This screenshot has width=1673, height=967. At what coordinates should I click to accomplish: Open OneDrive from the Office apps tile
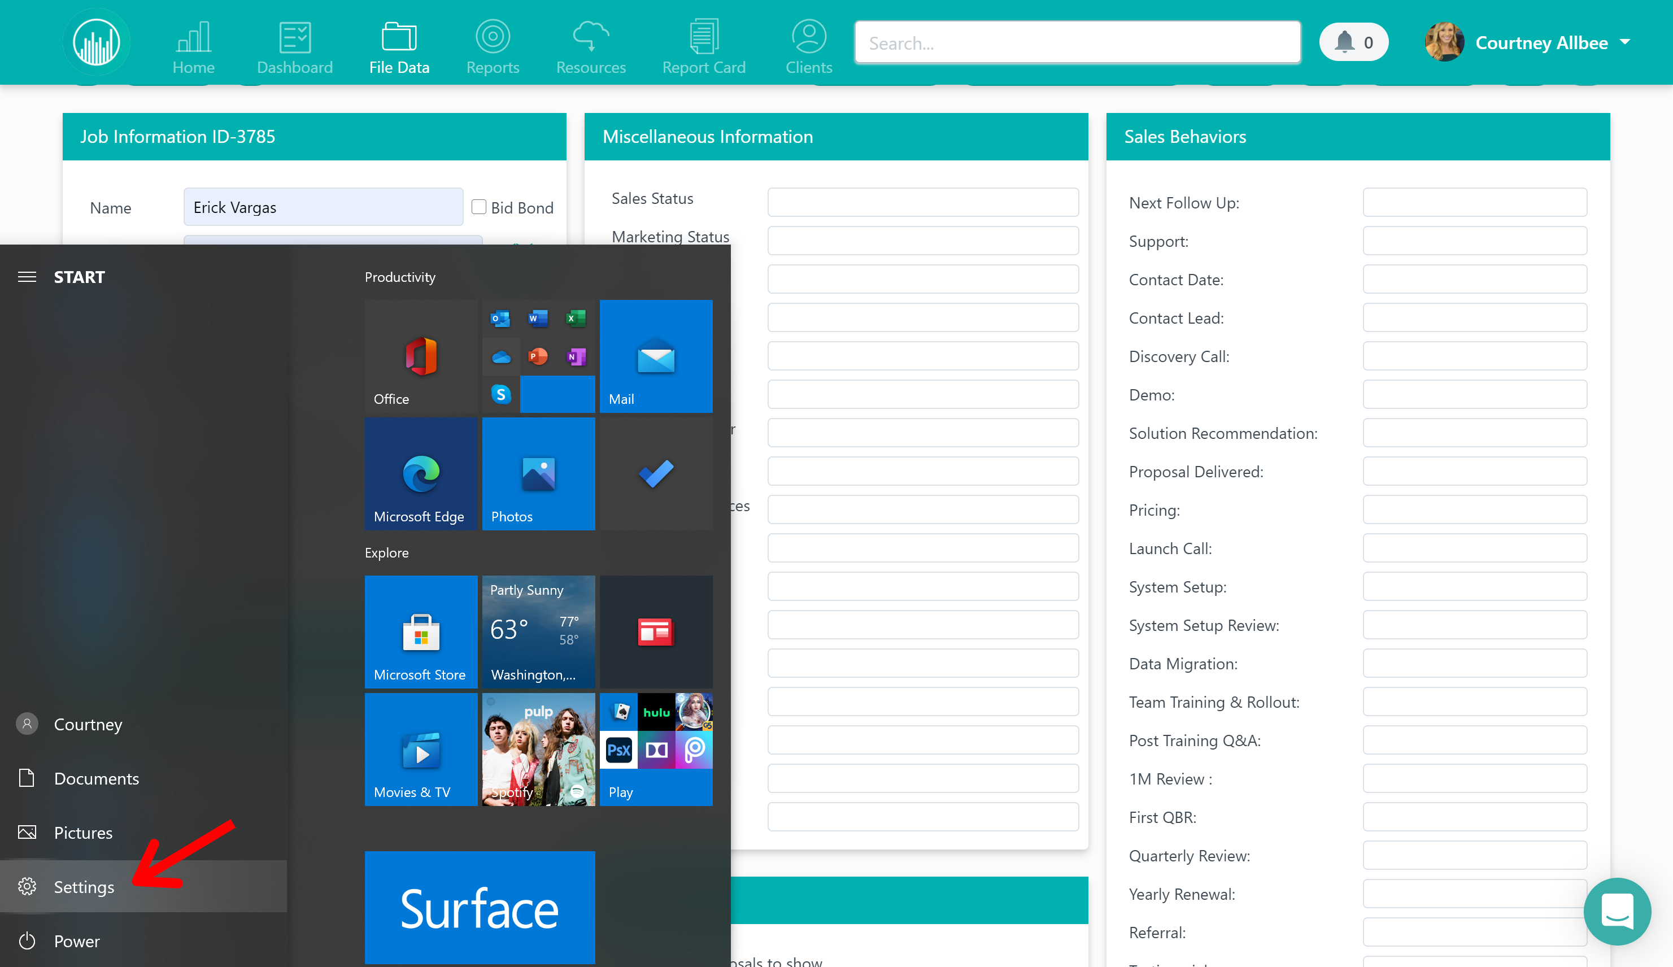coord(500,356)
